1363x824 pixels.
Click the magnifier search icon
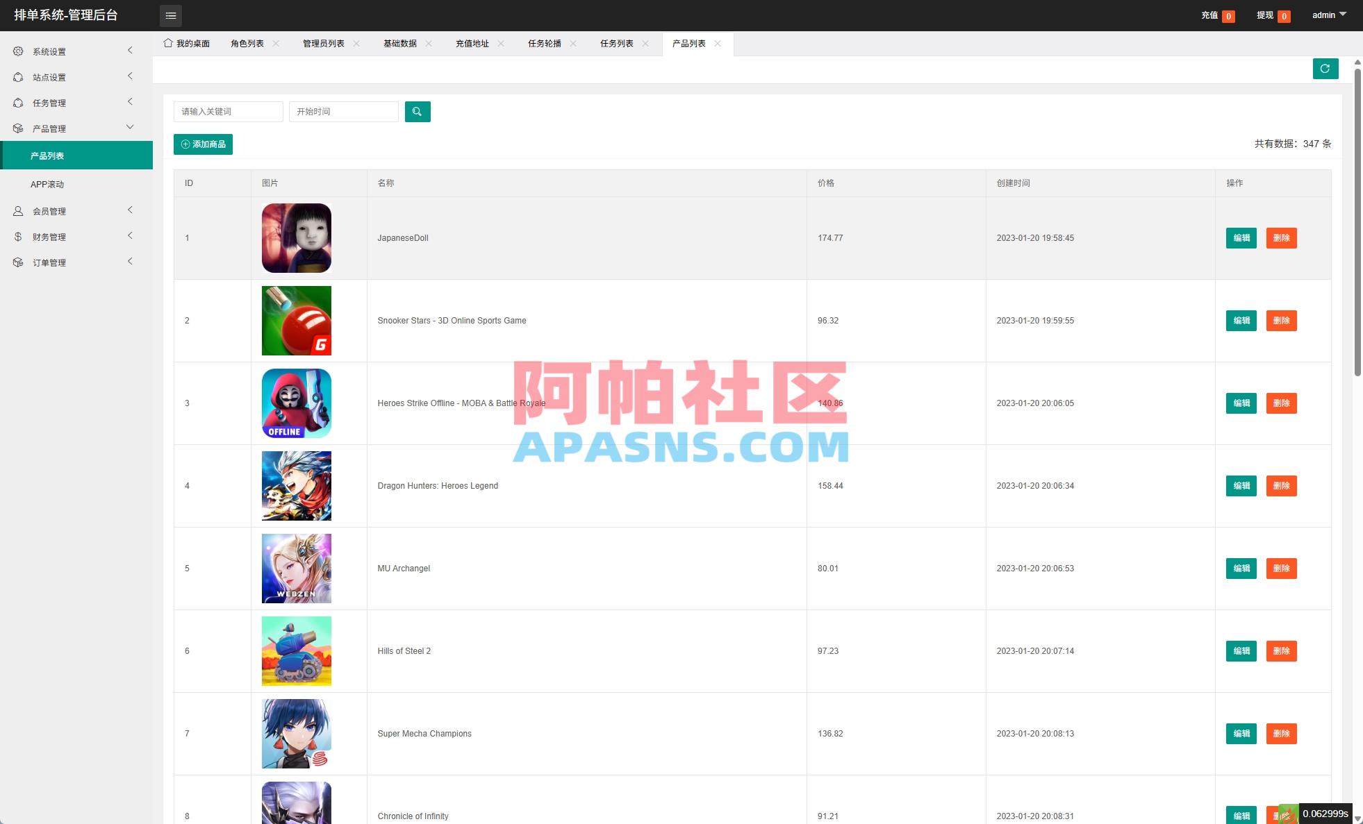click(x=418, y=111)
